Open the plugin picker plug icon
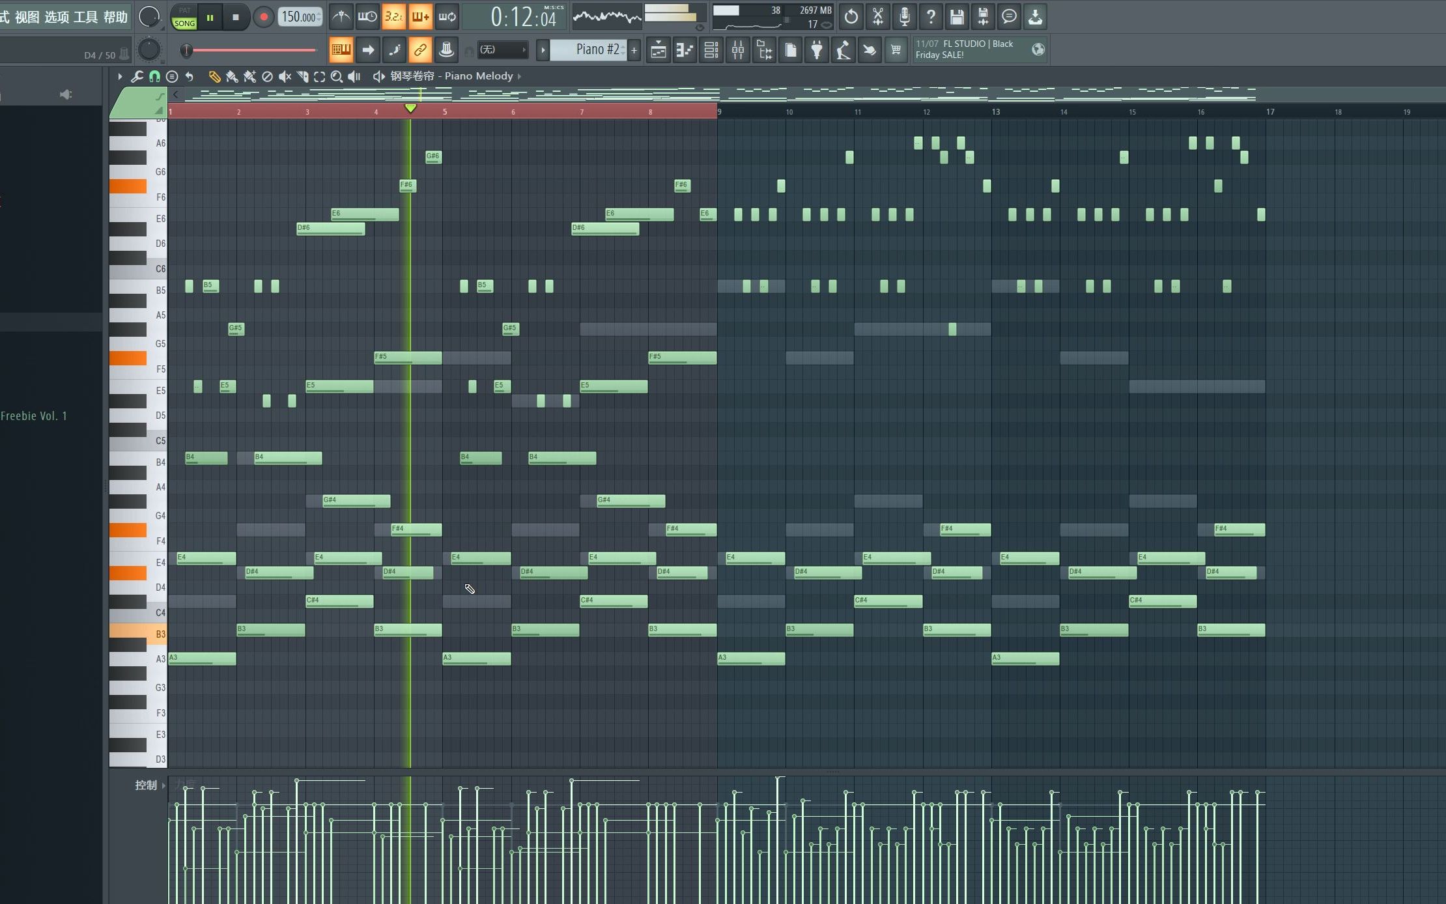This screenshot has height=904, width=1446. [817, 49]
